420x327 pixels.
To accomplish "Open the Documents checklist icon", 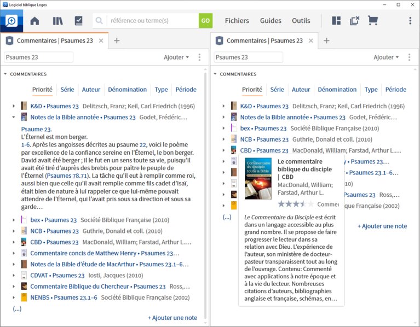I will (x=78, y=21).
